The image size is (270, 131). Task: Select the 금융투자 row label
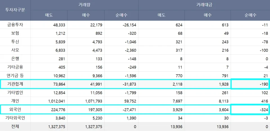(x=15, y=25)
